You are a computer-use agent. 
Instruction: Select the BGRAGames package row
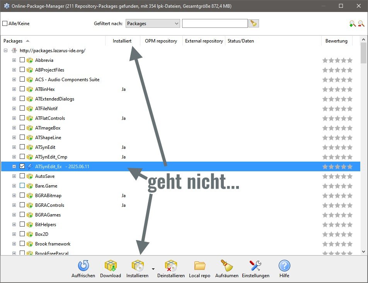[x=181, y=215]
